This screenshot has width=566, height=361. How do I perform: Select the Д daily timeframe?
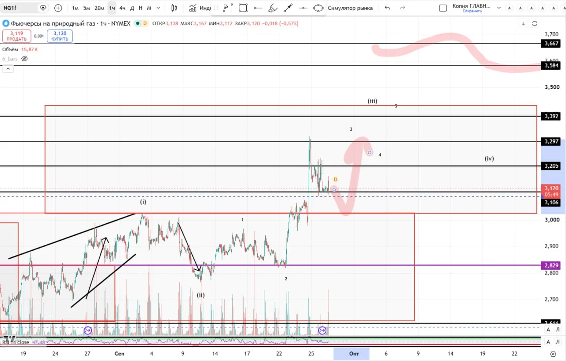[132, 8]
